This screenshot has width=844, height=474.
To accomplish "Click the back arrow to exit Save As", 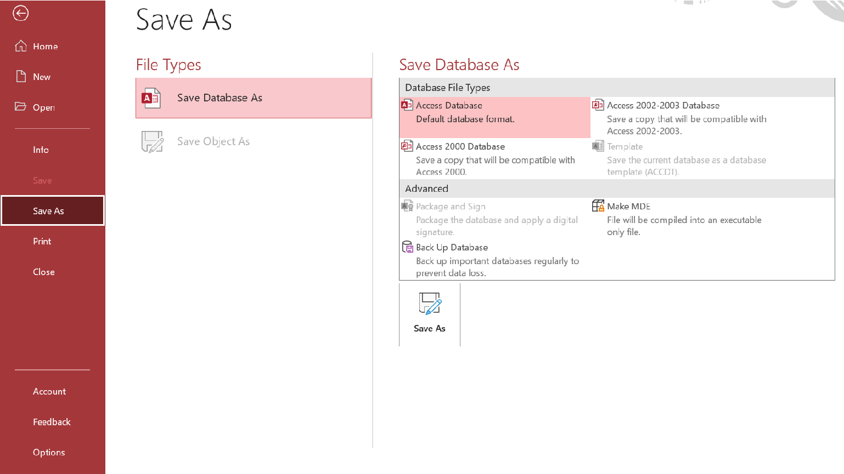I will [20, 13].
